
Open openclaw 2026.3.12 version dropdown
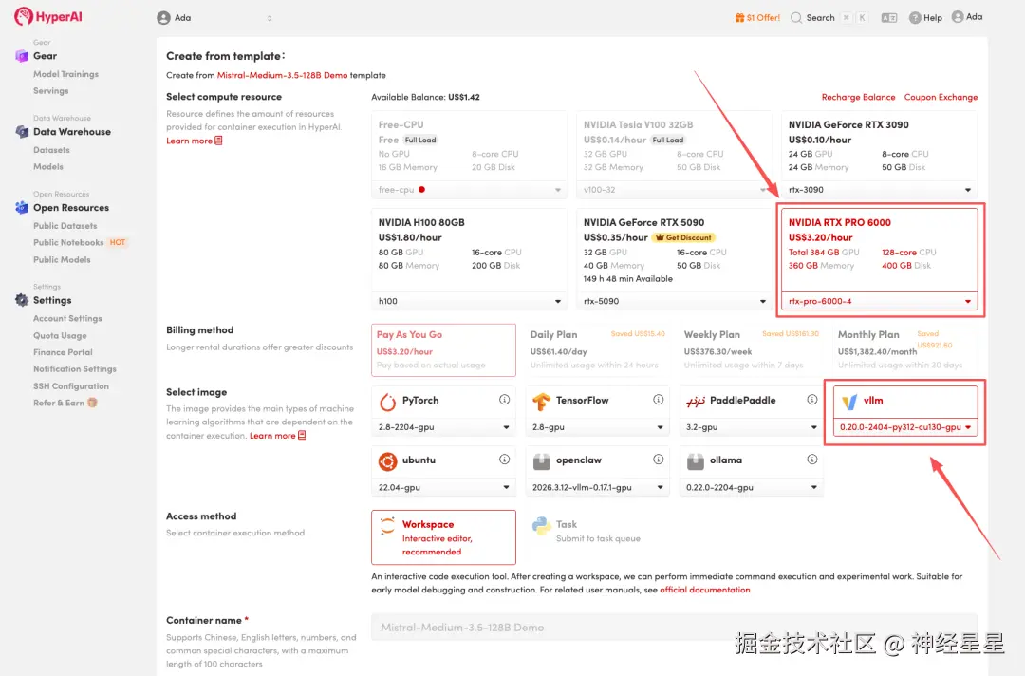pos(598,487)
